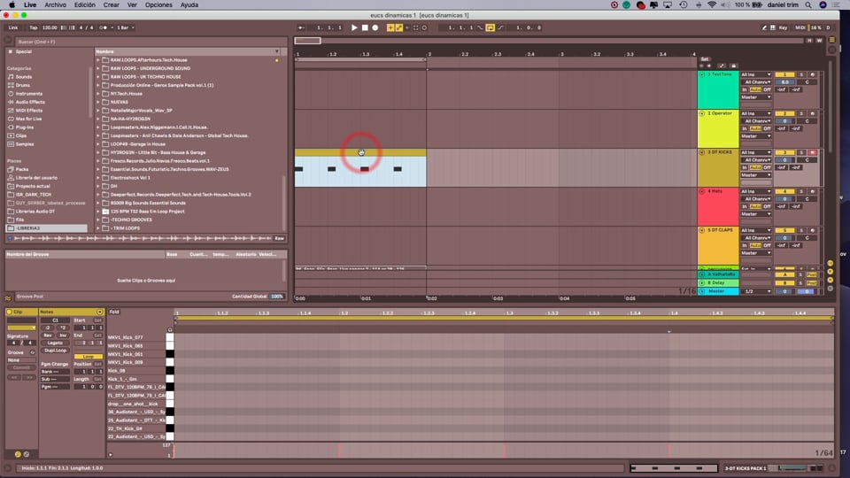Toggle the arrangement Loop switch
Screen dimensions: 850x478
490,27
